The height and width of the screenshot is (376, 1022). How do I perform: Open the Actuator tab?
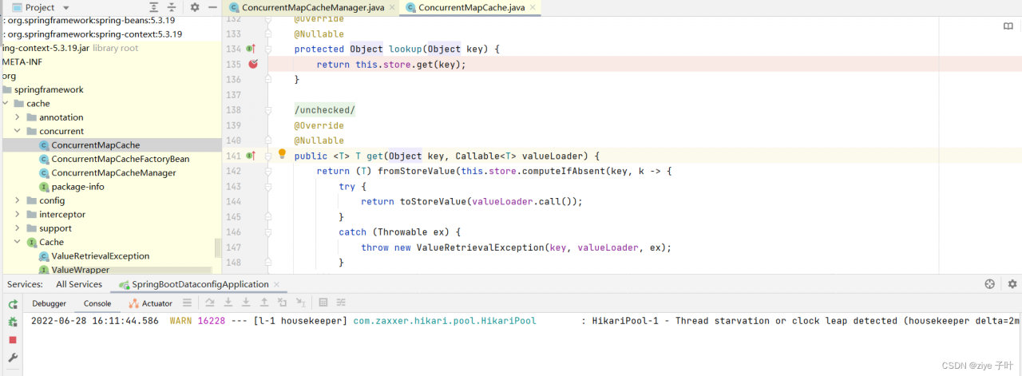(x=151, y=303)
